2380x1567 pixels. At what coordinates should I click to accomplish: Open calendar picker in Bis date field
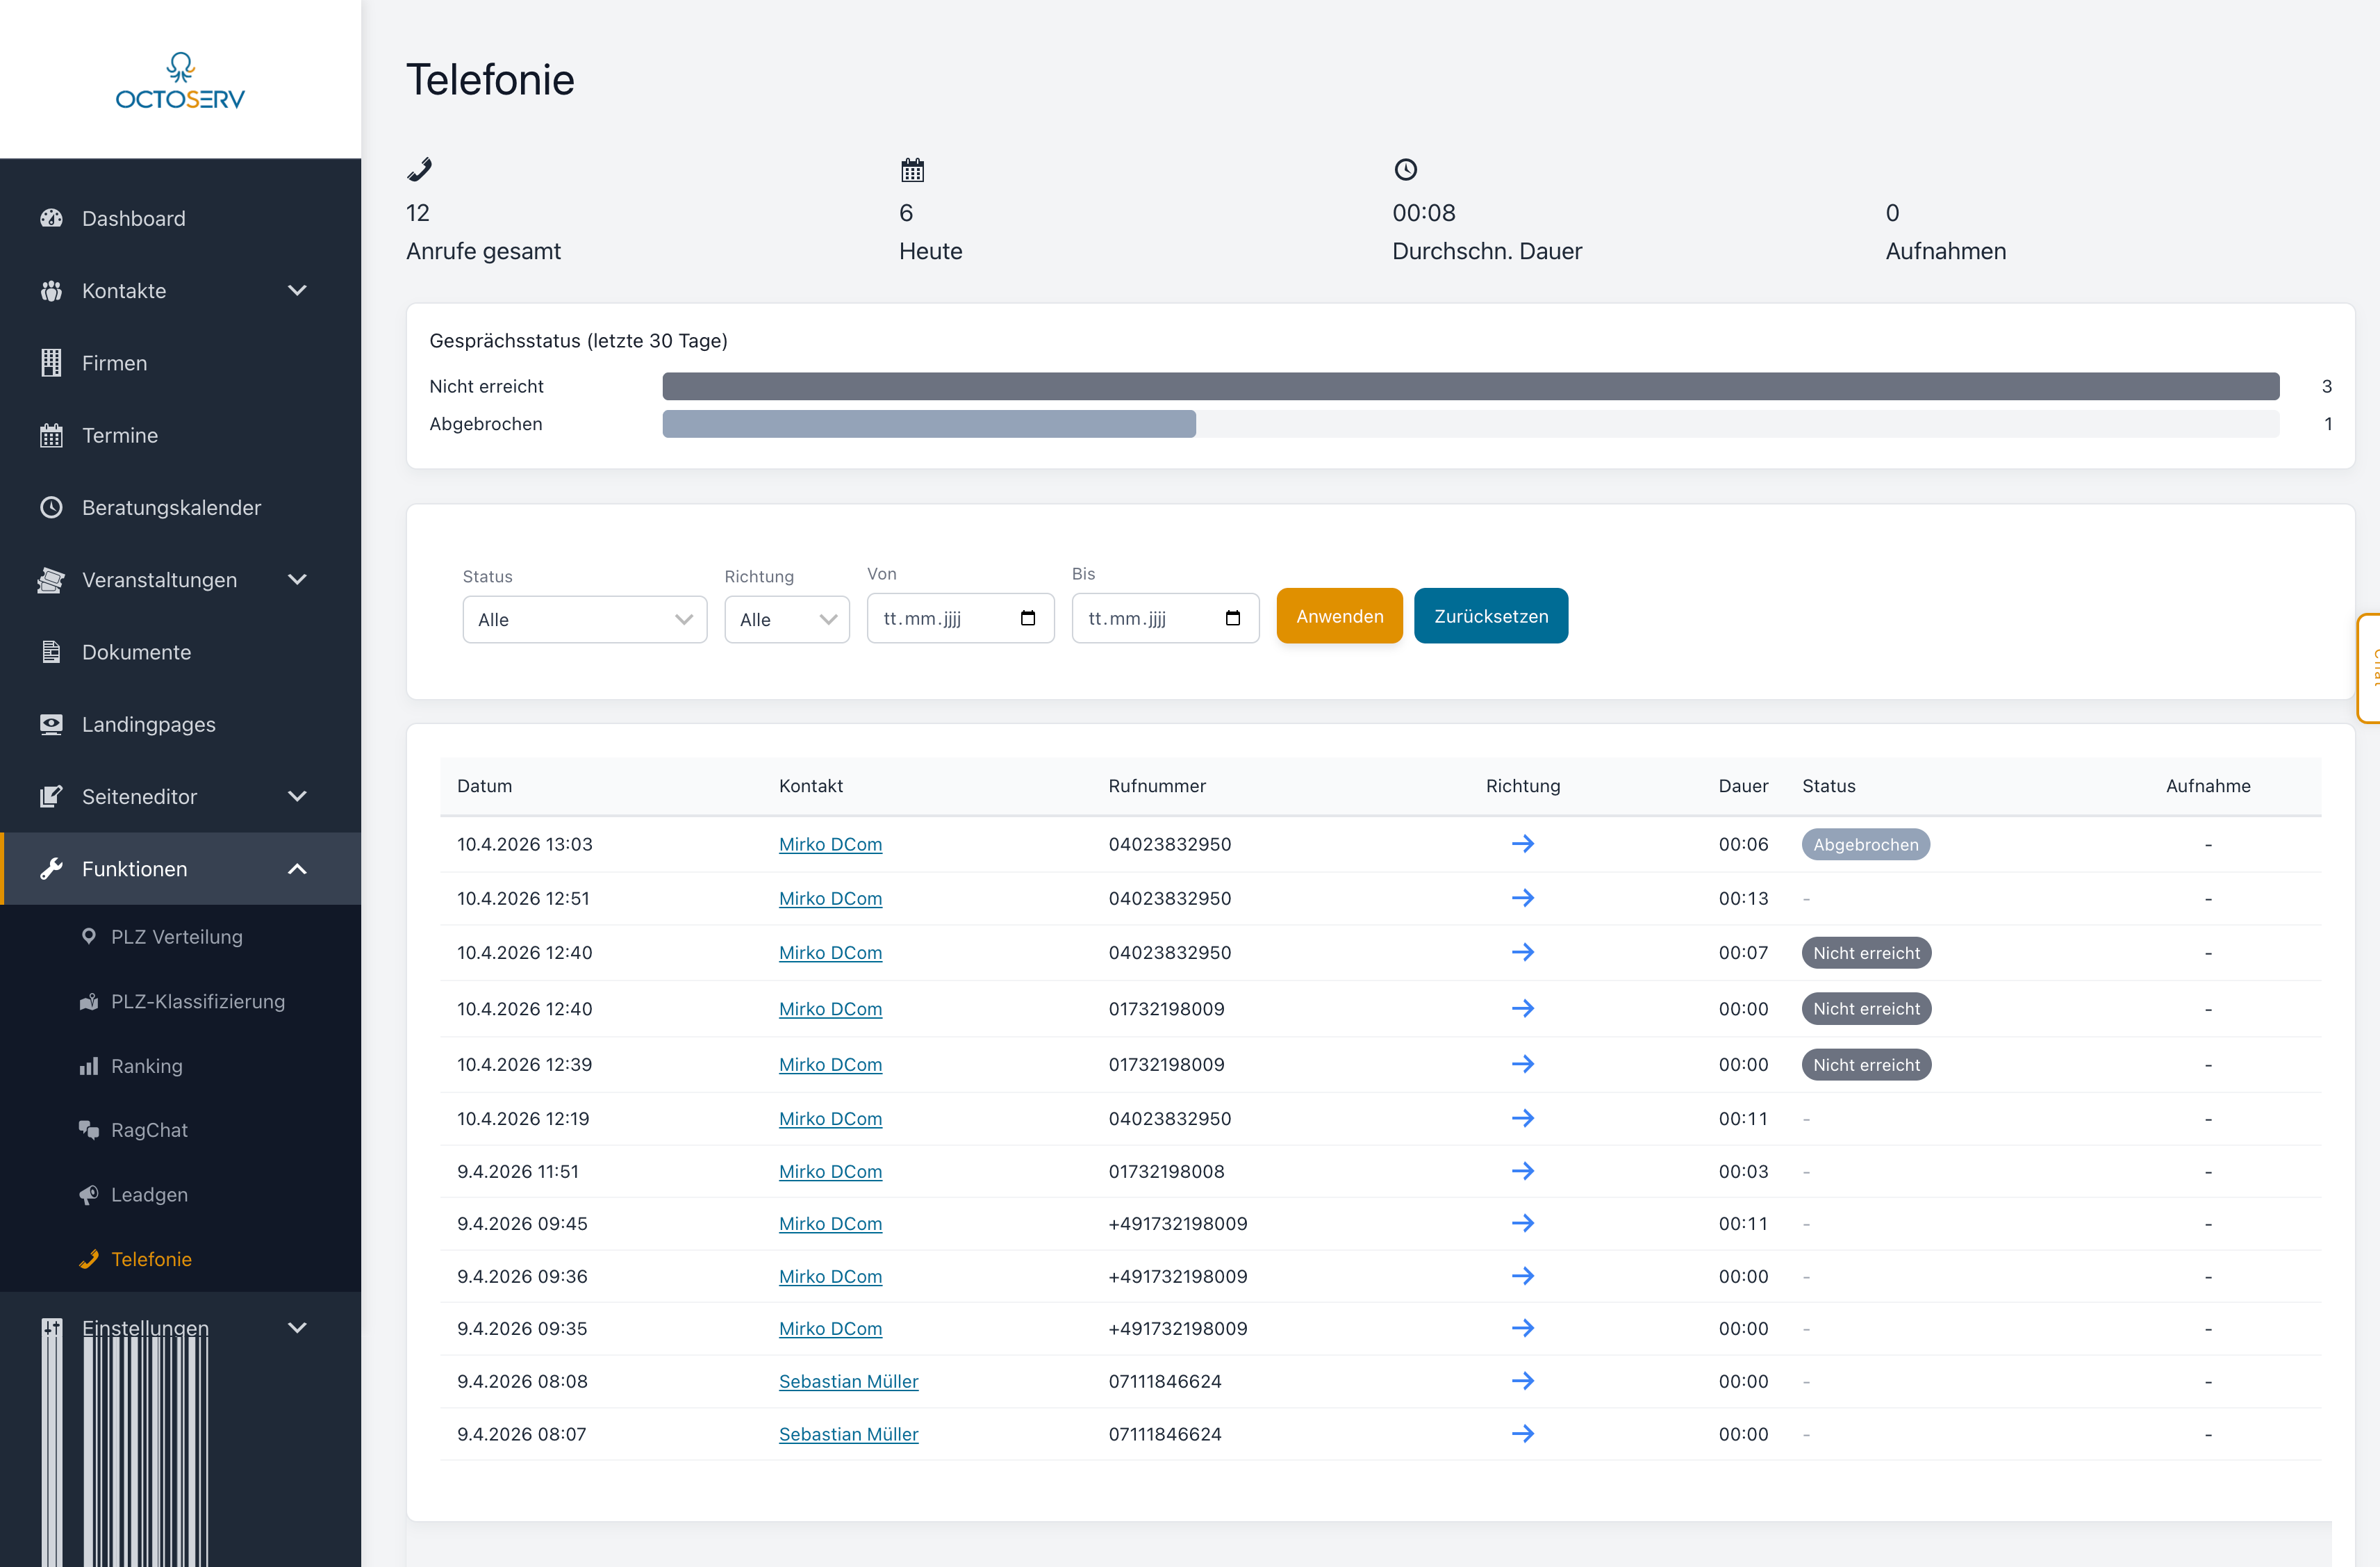(x=1232, y=618)
